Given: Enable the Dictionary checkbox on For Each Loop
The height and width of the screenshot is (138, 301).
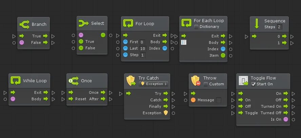Looking at the screenshot, I should (196, 27).
